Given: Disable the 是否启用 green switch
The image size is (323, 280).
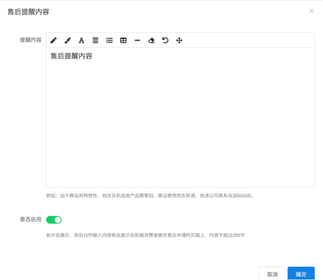Looking at the screenshot, I should click(54, 220).
